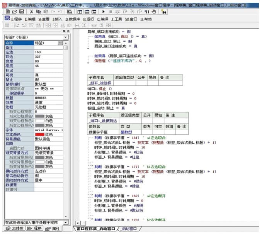Click the white 渐变背景颜色2 swatch
Viewport: 262px width, 234px height.
[40, 162]
